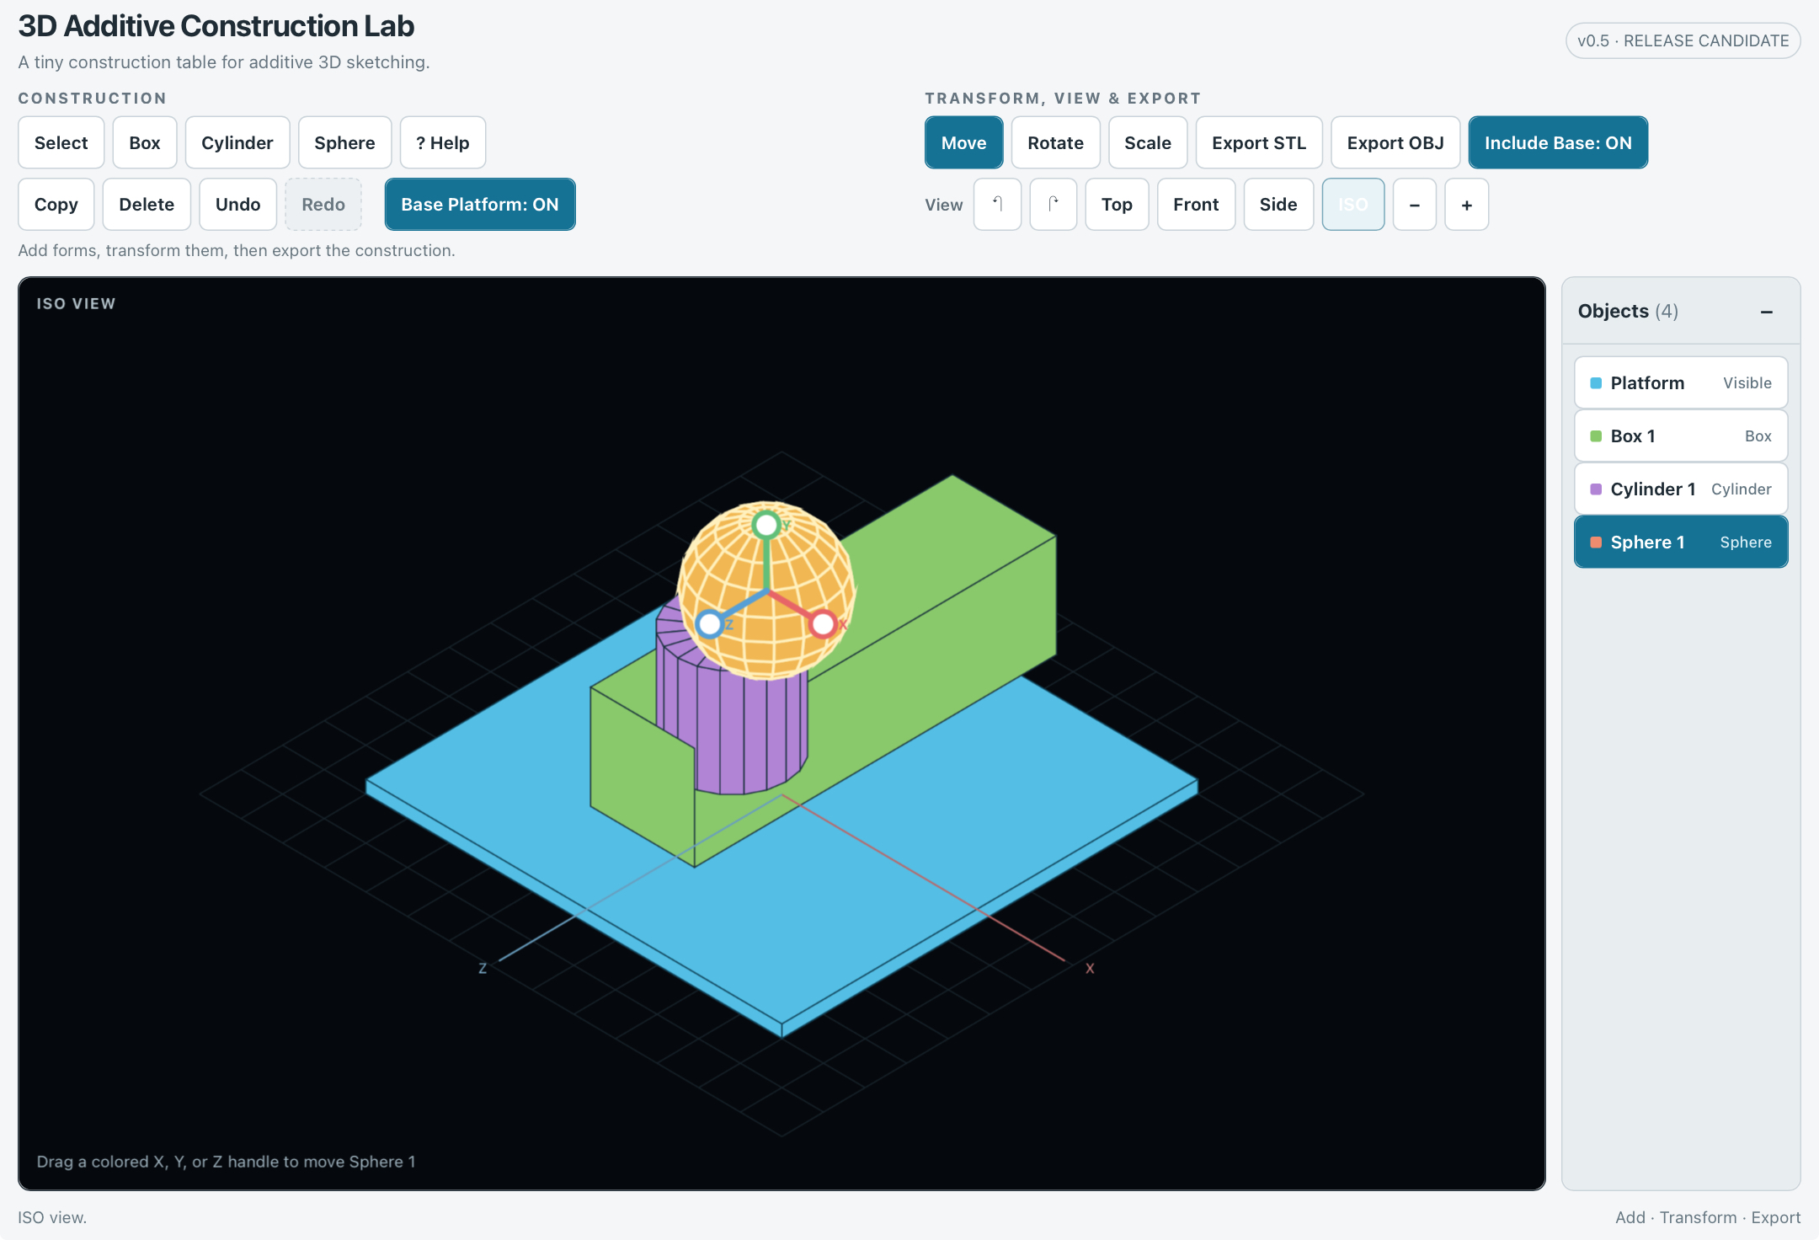The height and width of the screenshot is (1240, 1819).
Task: Toggle Include Base export option
Action: click(x=1558, y=143)
